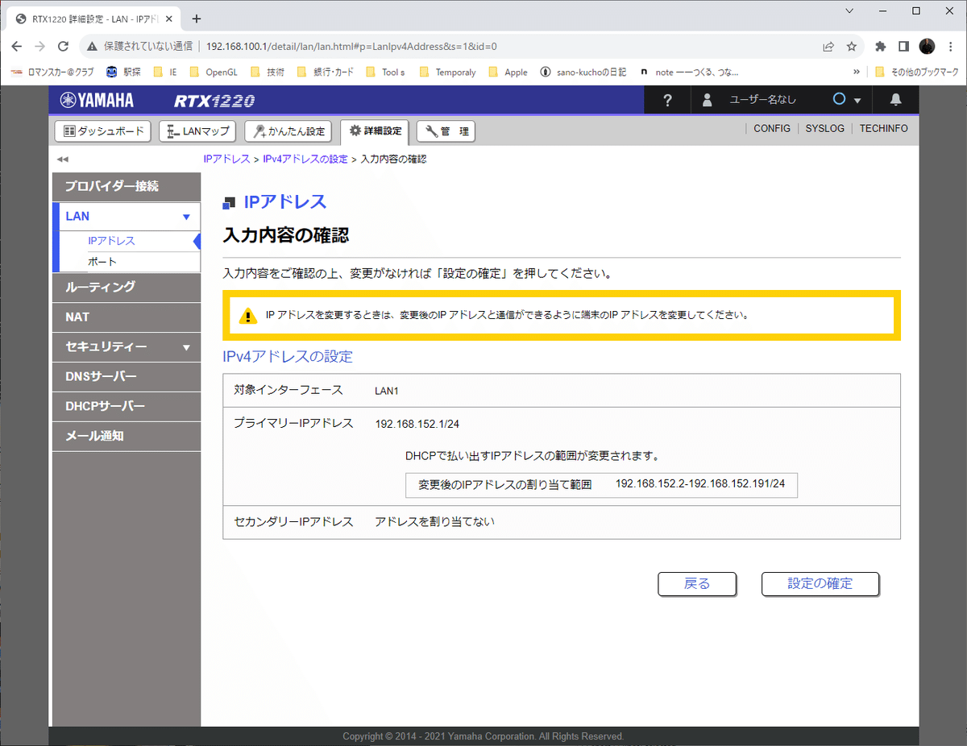Image resolution: width=967 pixels, height=746 pixels.
Task: Open the 駅探 bookmark
Action: (x=123, y=72)
